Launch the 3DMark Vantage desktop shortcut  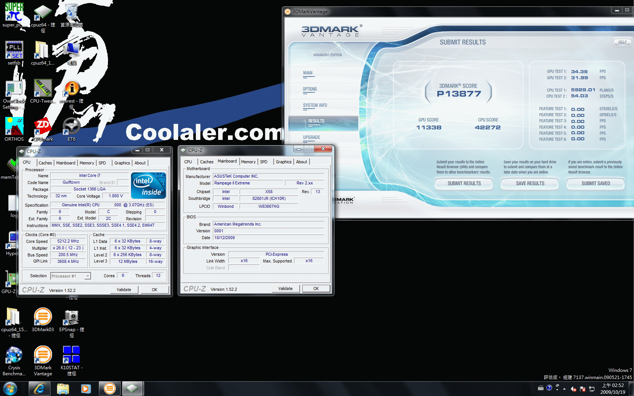click(x=43, y=361)
